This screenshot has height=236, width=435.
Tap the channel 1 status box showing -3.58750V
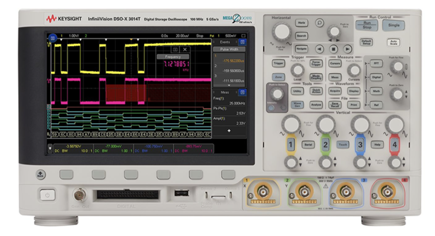tap(73, 148)
